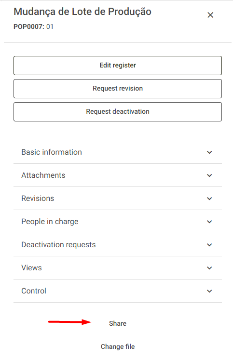This screenshot has width=233, height=359.
Task: Expand the Control section label
Action: coord(34,291)
